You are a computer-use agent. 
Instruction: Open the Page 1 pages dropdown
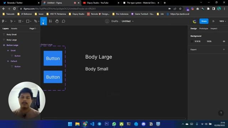point(33,28)
